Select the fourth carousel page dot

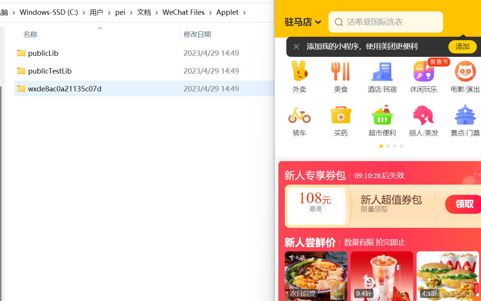pyautogui.click(x=401, y=146)
